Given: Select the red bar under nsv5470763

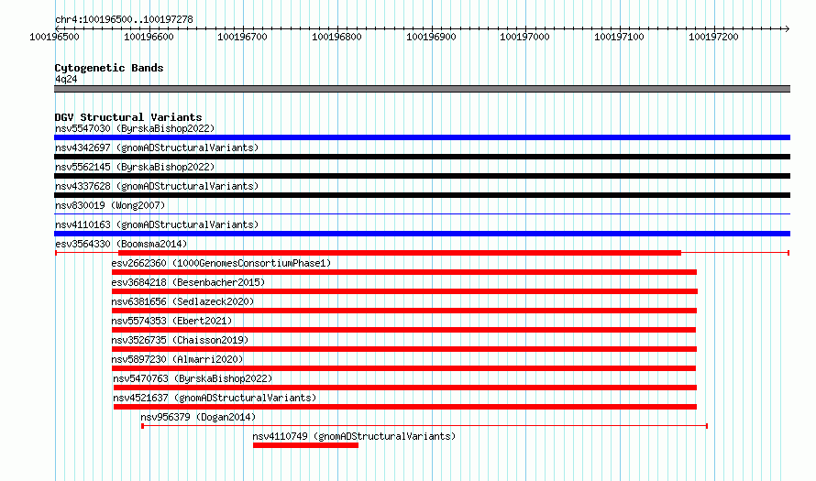Looking at the screenshot, I should coord(405,388).
